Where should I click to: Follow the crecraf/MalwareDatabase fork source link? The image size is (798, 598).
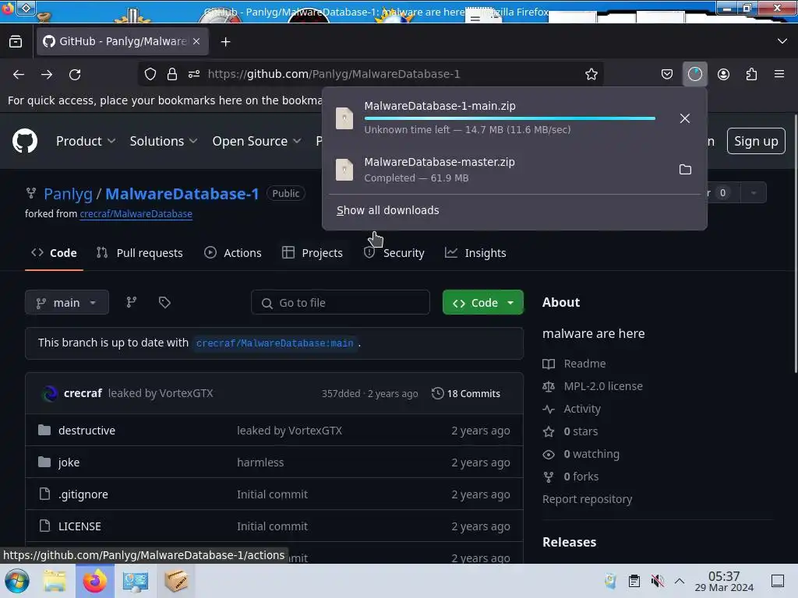pos(136,213)
